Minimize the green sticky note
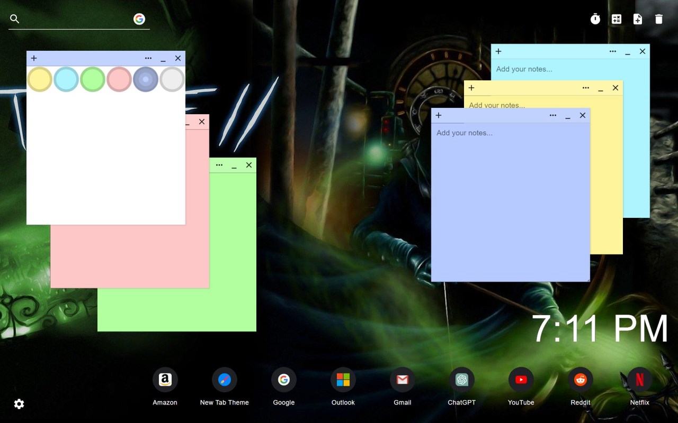 pyautogui.click(x=234, y=166)
